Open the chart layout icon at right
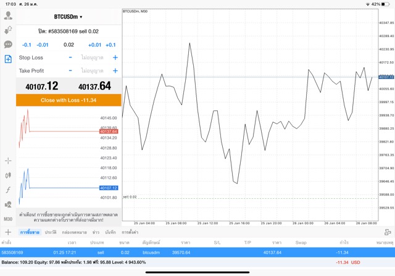The width and height of the screenshot is (395, 276). [387, 232]
